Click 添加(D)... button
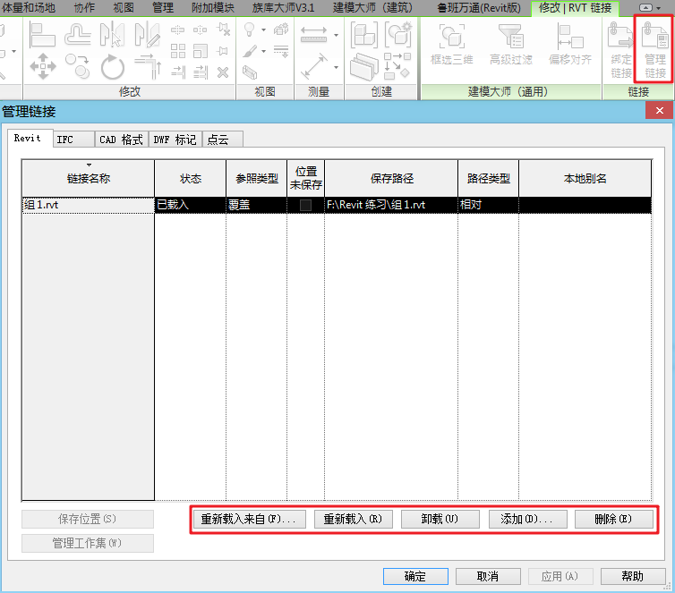675x593 pixels. [527, 519]
